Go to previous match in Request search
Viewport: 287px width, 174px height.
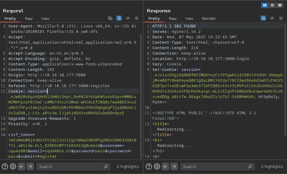[x=21, y=166]
